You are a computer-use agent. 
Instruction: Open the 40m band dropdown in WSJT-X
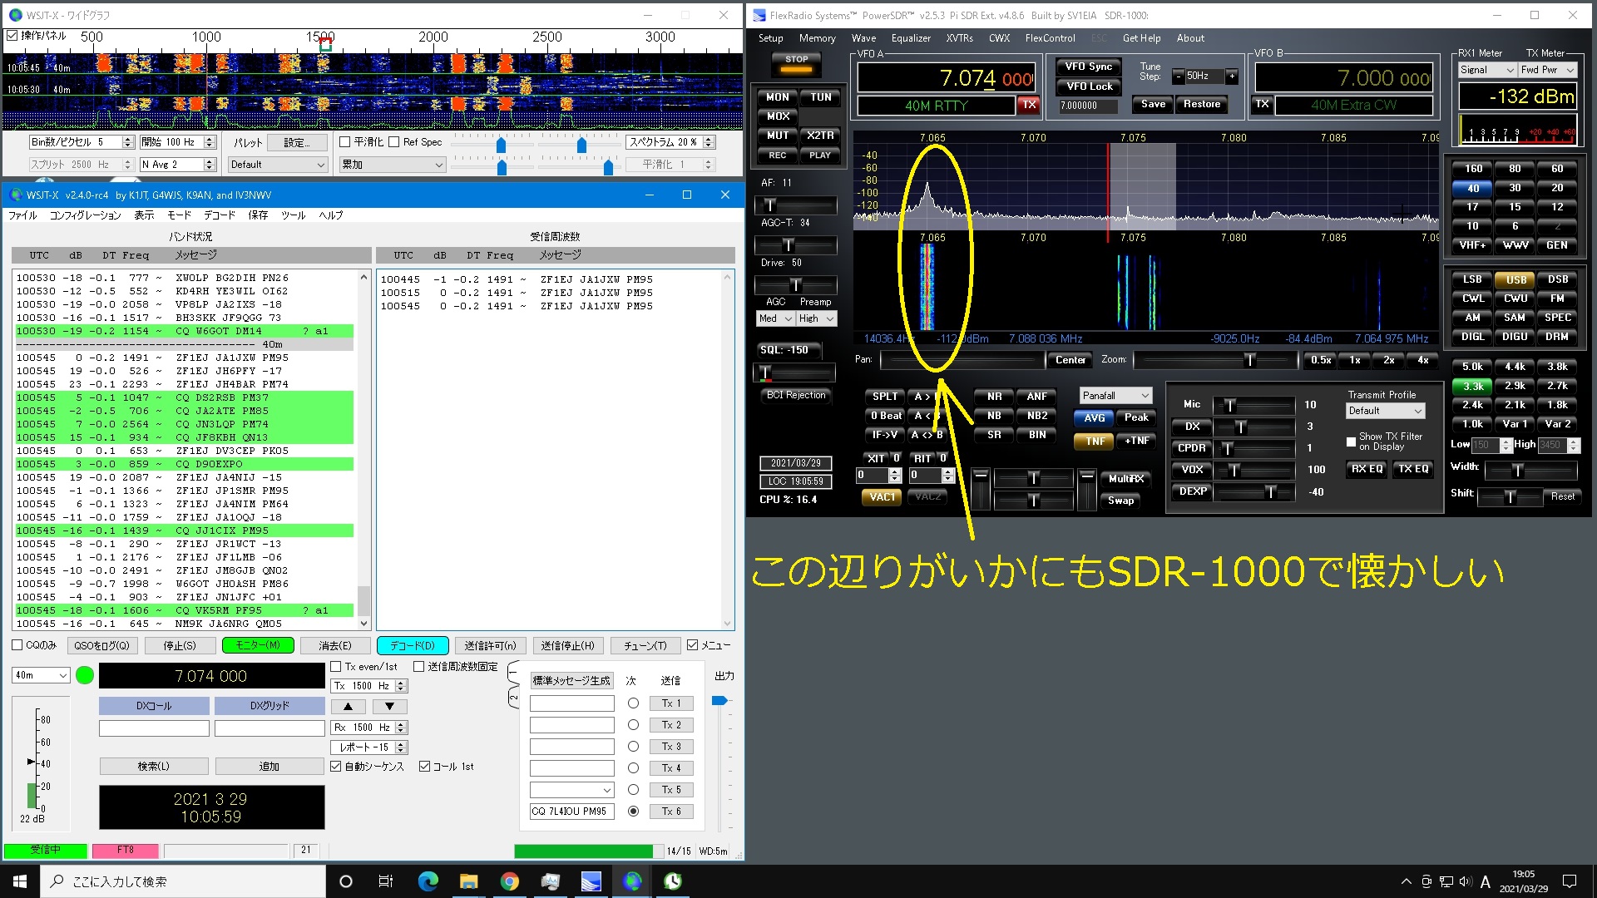pos(40,675)
